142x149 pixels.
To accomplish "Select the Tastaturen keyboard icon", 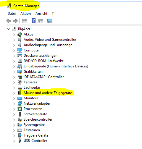I will pyautogui.click(x=20, y=130).
